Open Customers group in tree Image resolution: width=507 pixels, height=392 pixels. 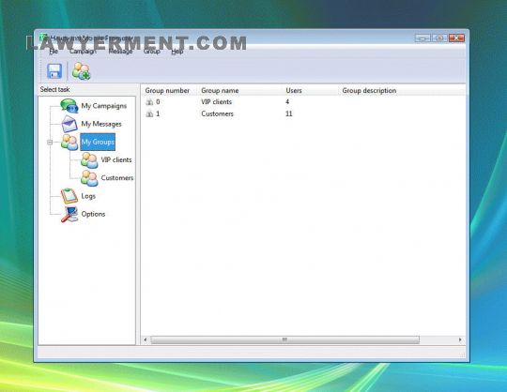(x=117, y=178)
